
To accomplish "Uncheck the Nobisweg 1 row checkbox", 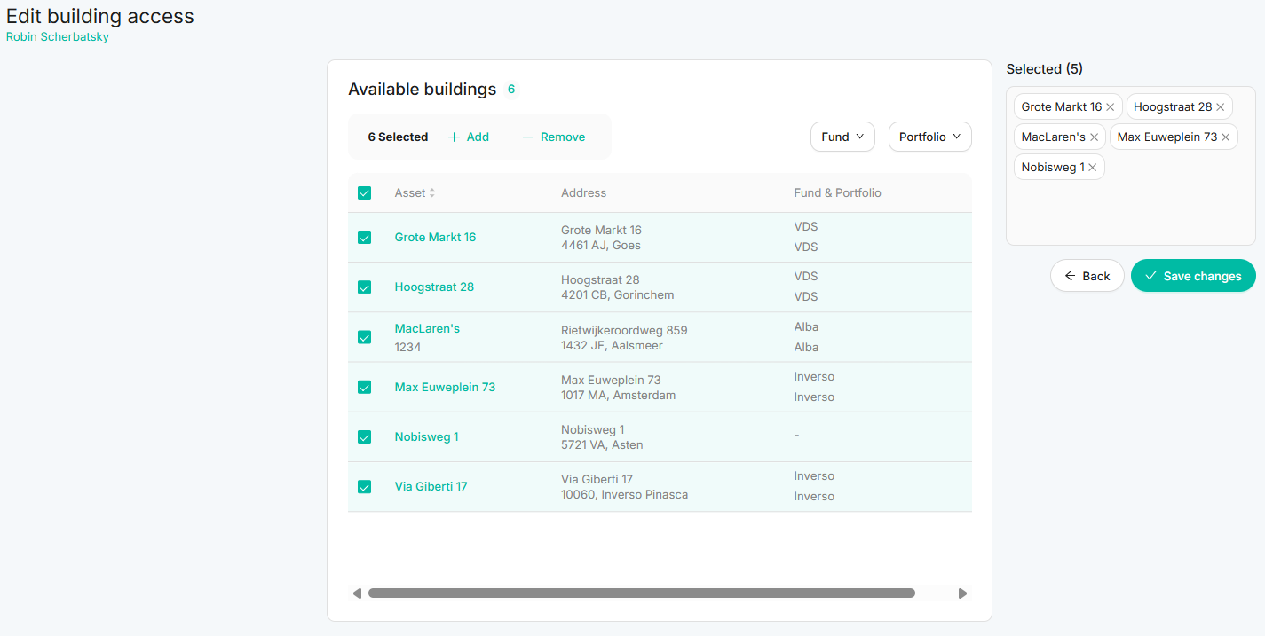I will pyautogui.click(x=364, y=436).
